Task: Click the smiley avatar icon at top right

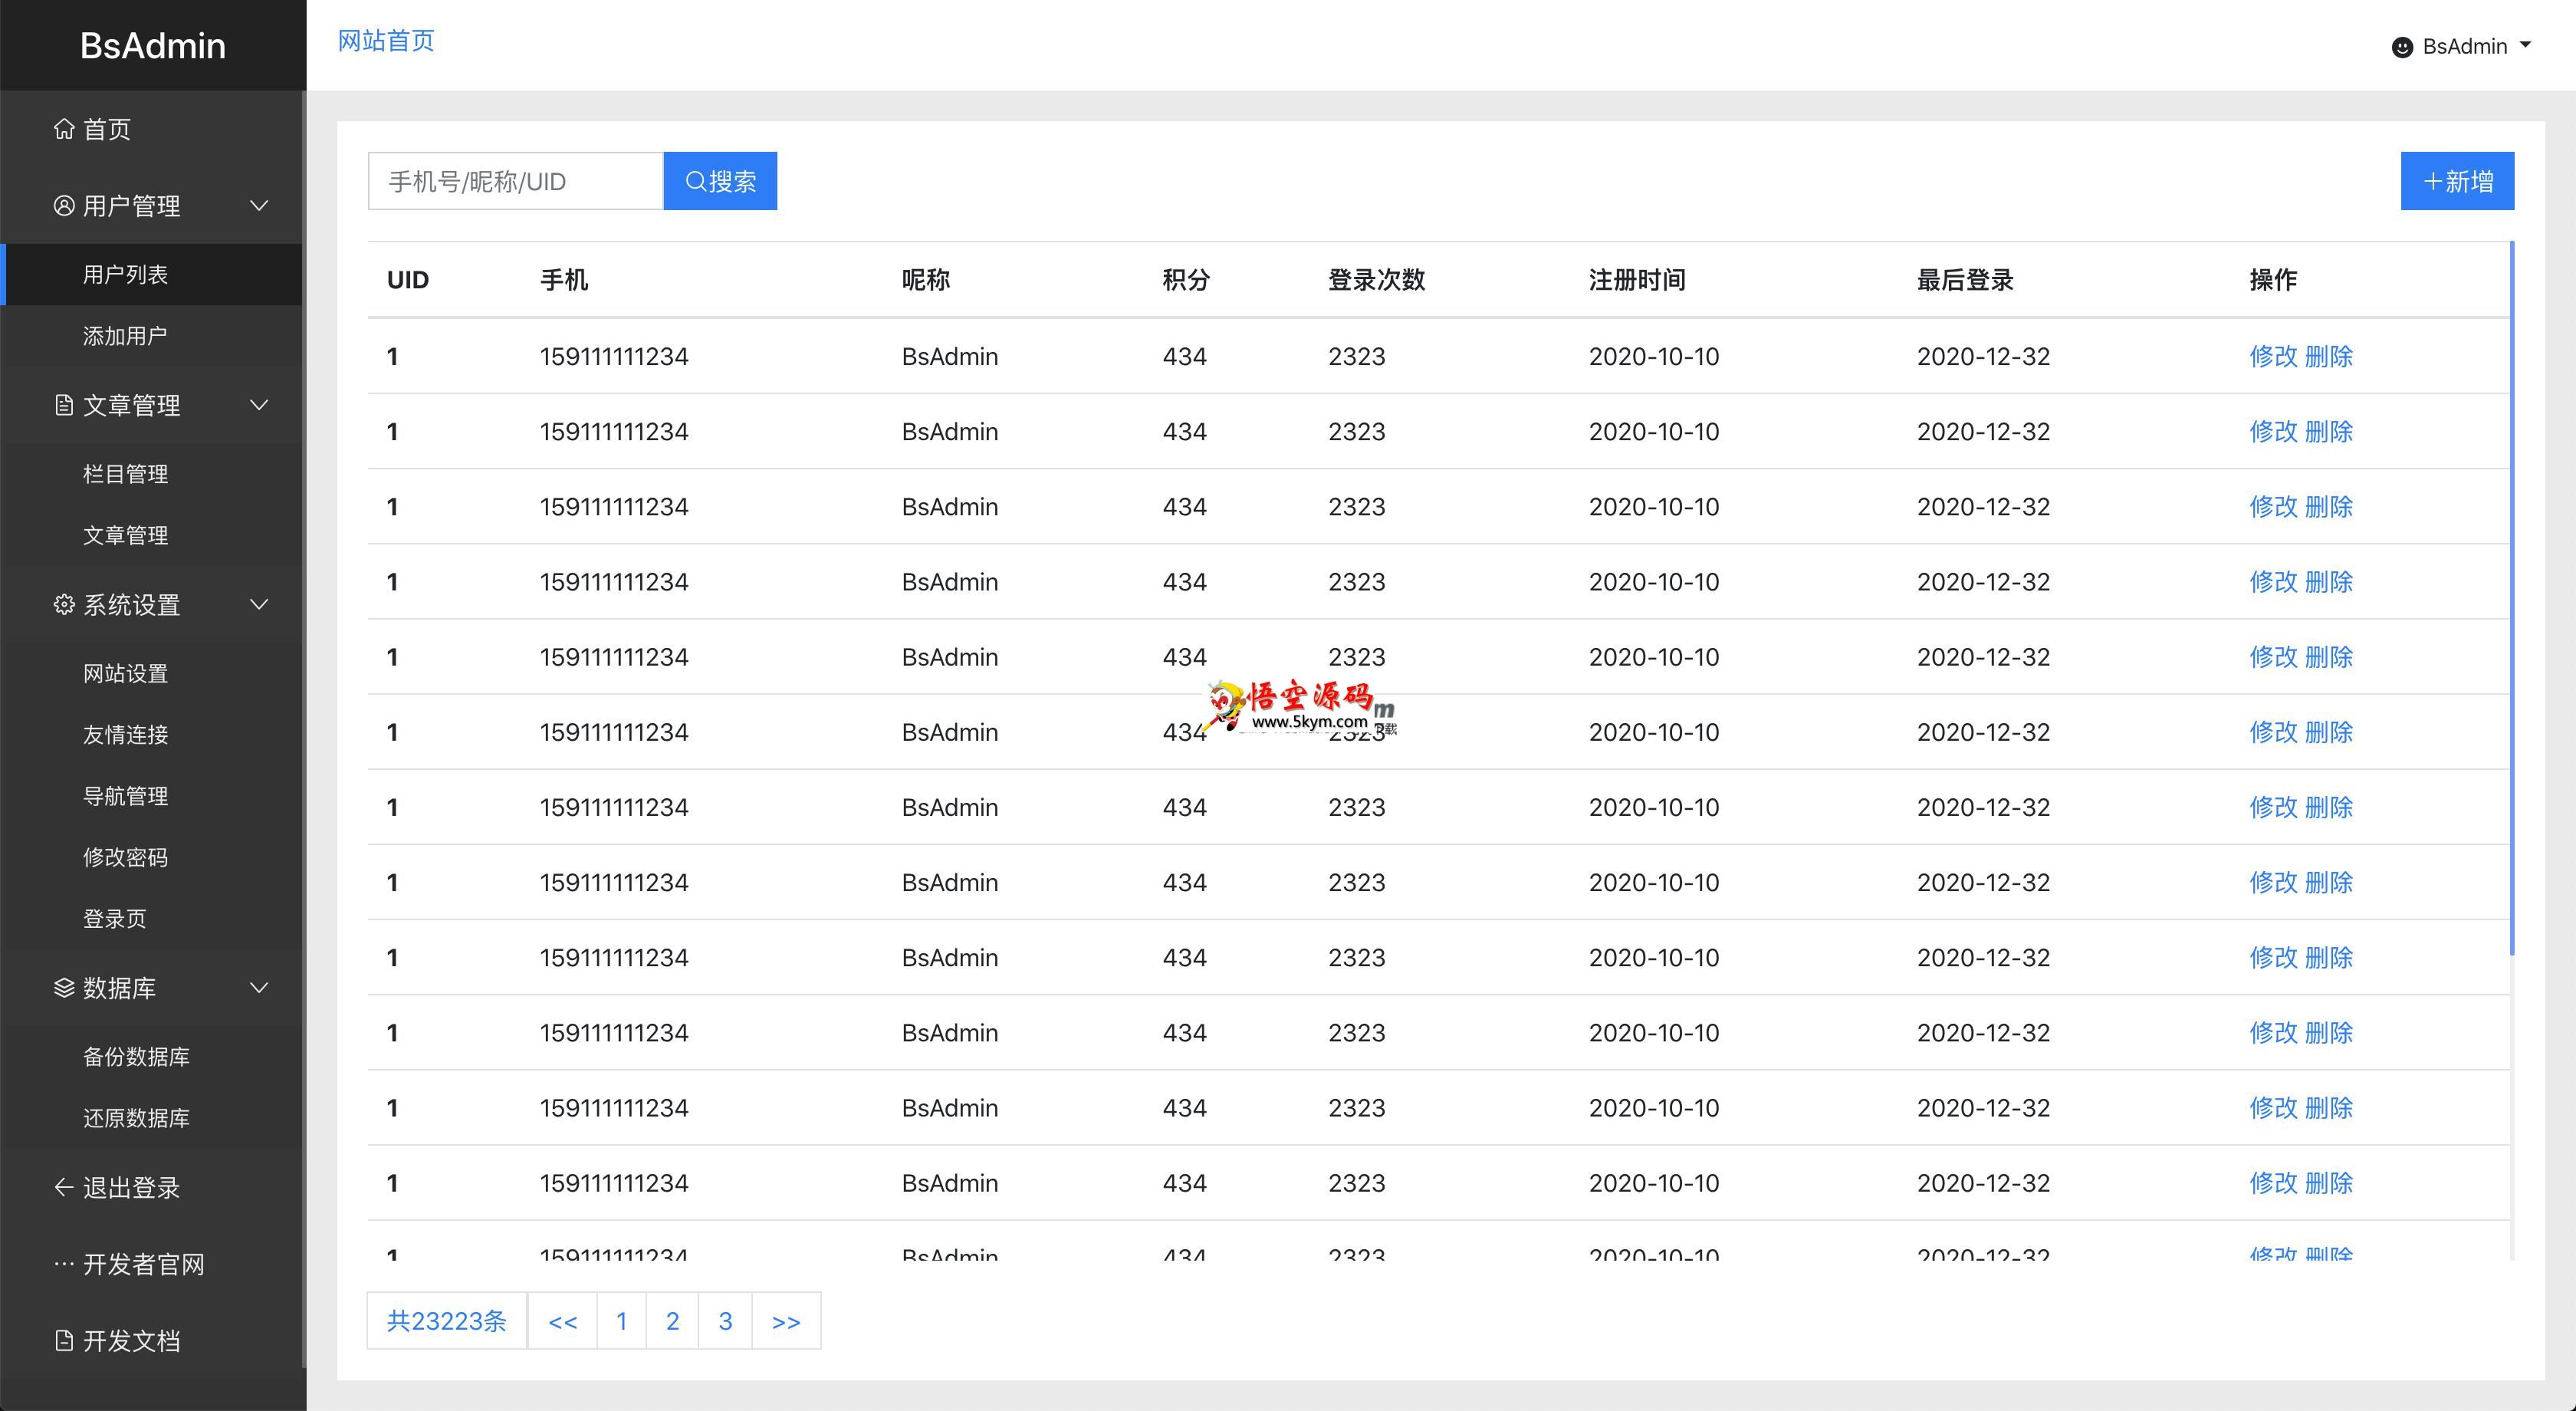Action: pos(2402,47)
